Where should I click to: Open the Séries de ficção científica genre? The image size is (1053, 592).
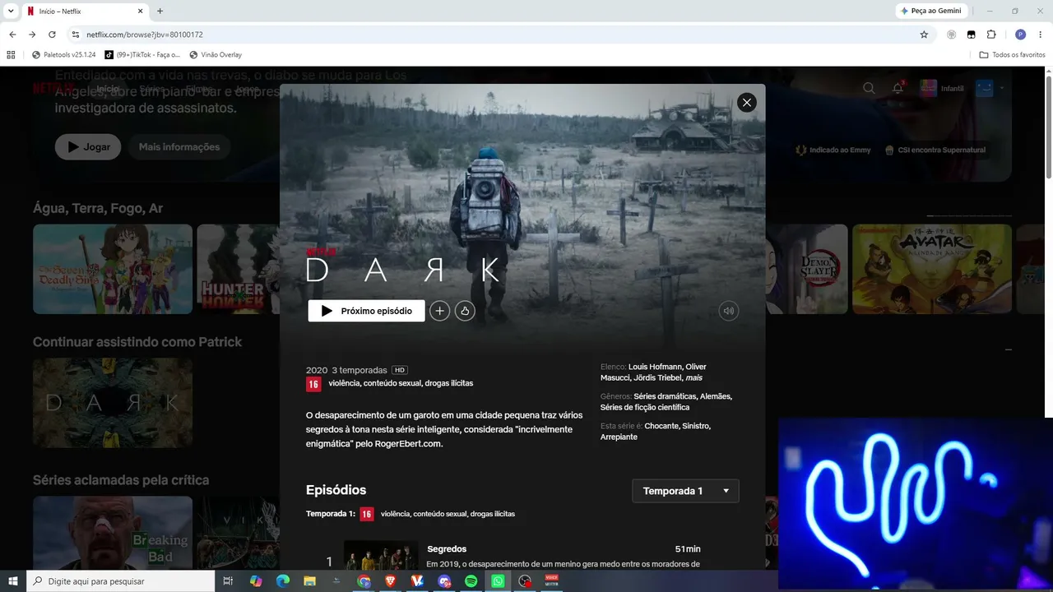(645, 407)
